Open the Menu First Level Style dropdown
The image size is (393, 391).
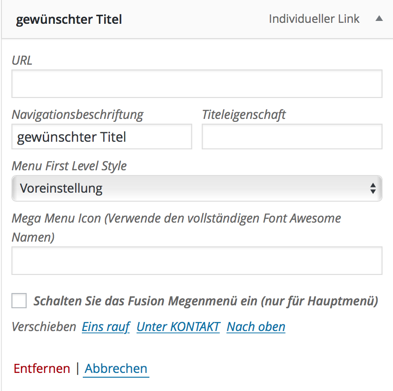pos(197,188)
